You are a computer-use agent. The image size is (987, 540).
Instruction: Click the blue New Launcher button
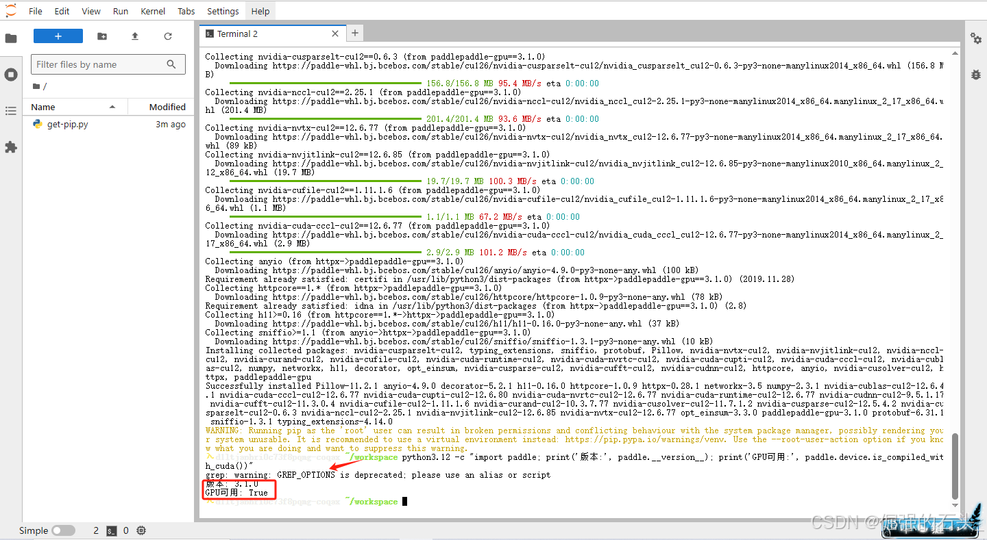point(58,36)
